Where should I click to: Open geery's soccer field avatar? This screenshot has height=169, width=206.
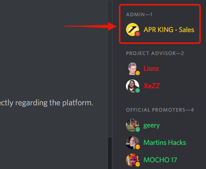coord(132,125)
